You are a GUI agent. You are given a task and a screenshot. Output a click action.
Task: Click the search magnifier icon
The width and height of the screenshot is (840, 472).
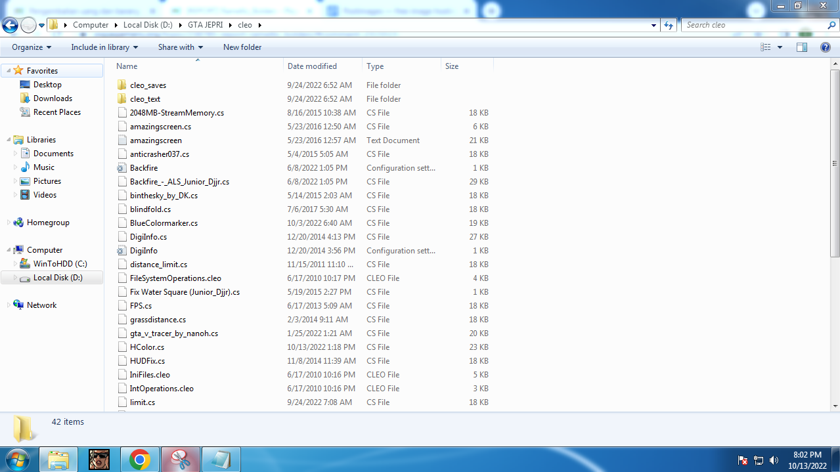(831, 25)
